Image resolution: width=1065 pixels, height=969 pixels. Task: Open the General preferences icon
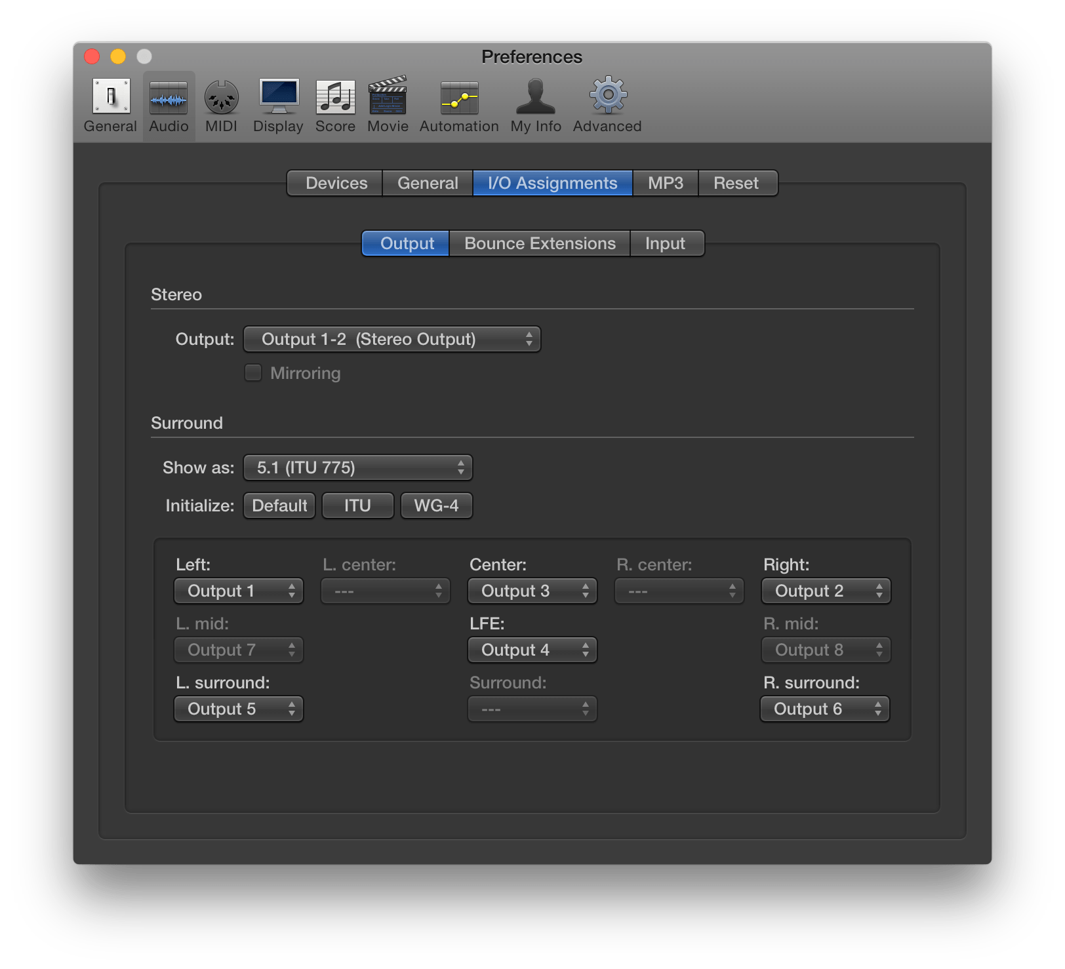tap(110, 102)
